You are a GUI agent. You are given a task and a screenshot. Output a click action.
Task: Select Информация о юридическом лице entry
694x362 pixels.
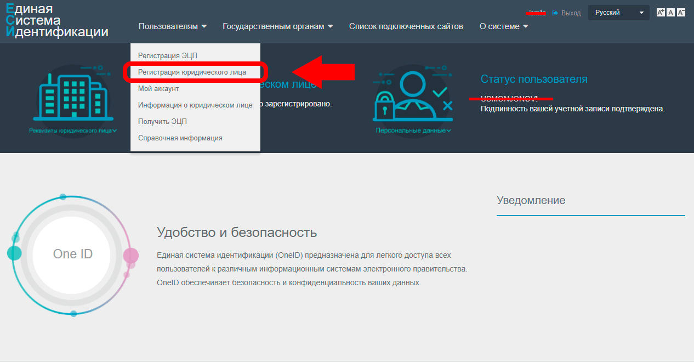point(195,105)
